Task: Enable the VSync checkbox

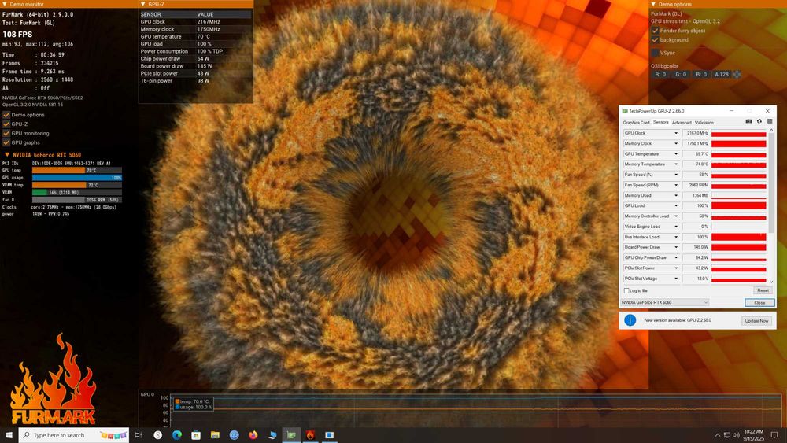Action: pos(655,53)
